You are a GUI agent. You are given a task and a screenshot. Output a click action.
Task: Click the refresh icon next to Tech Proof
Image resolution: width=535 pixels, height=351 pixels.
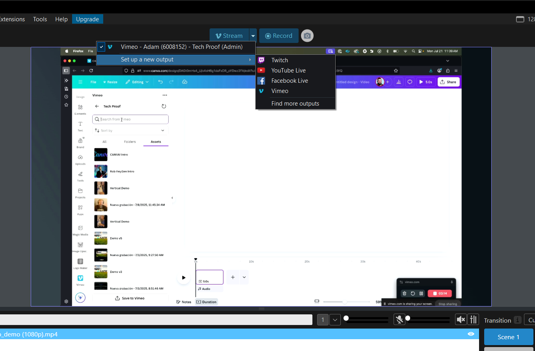point(164,106)
